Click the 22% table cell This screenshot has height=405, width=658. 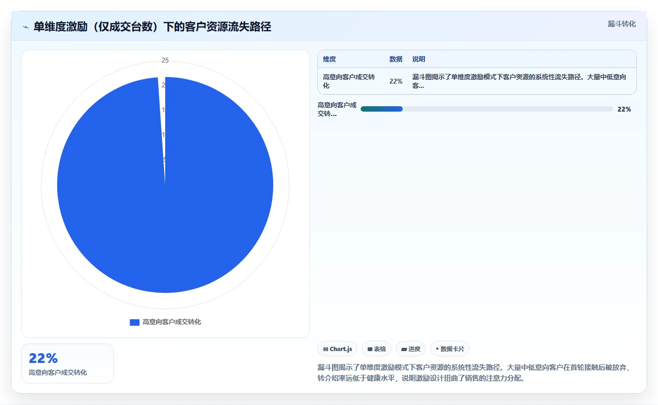[x=396, y=81]
